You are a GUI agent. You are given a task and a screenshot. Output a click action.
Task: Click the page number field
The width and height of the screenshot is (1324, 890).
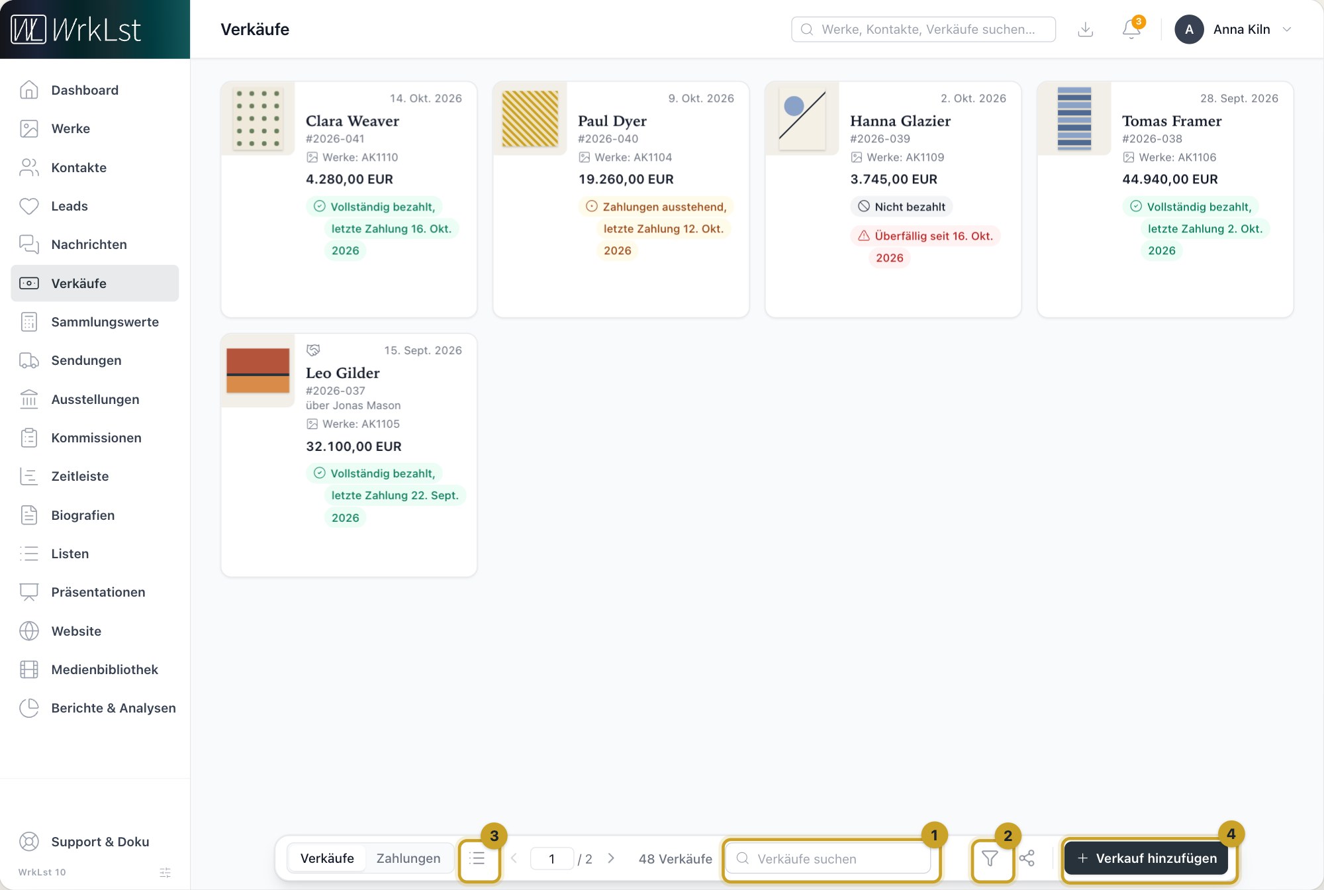tap(551, 858)
